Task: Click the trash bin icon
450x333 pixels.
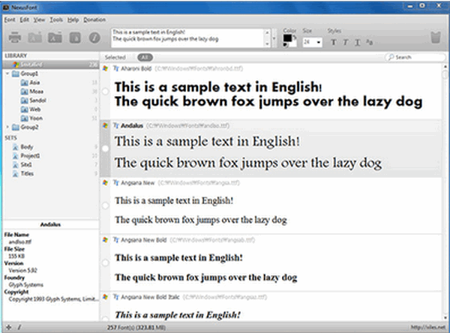Action: point(436,38)
